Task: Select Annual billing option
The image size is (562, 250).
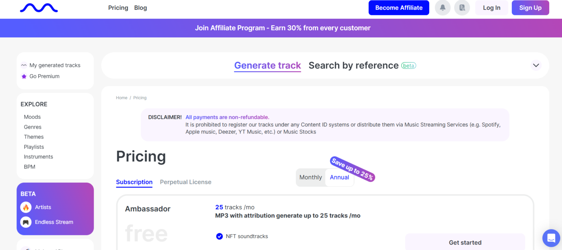Action: click(x=339, y=177)
